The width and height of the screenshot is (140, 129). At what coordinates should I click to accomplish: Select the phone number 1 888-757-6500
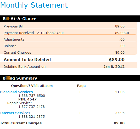pyautogui.click(x=32, y=96)
